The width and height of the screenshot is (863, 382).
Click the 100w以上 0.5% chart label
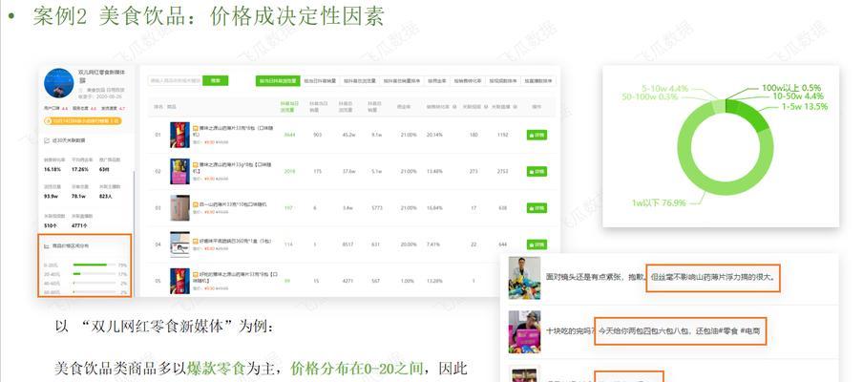(x=791, y=88)
